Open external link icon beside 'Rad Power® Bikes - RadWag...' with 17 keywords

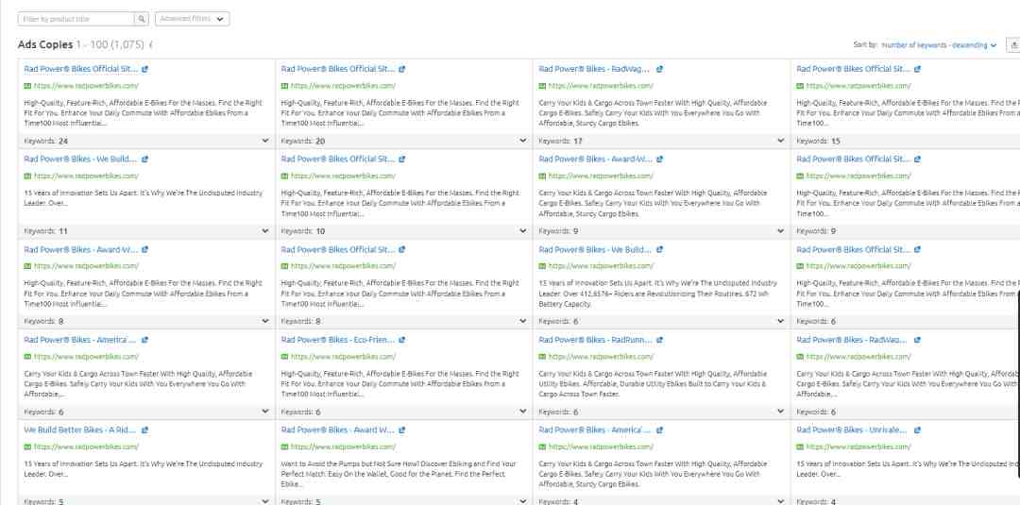(x=659, y=69)
